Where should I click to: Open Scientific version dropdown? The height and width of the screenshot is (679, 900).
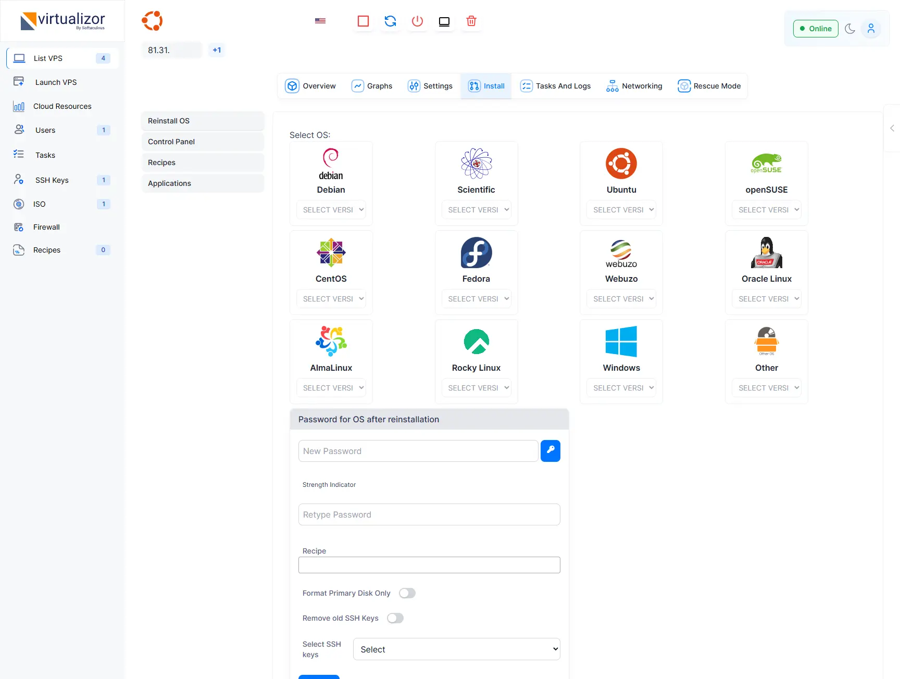pos(477,210)
